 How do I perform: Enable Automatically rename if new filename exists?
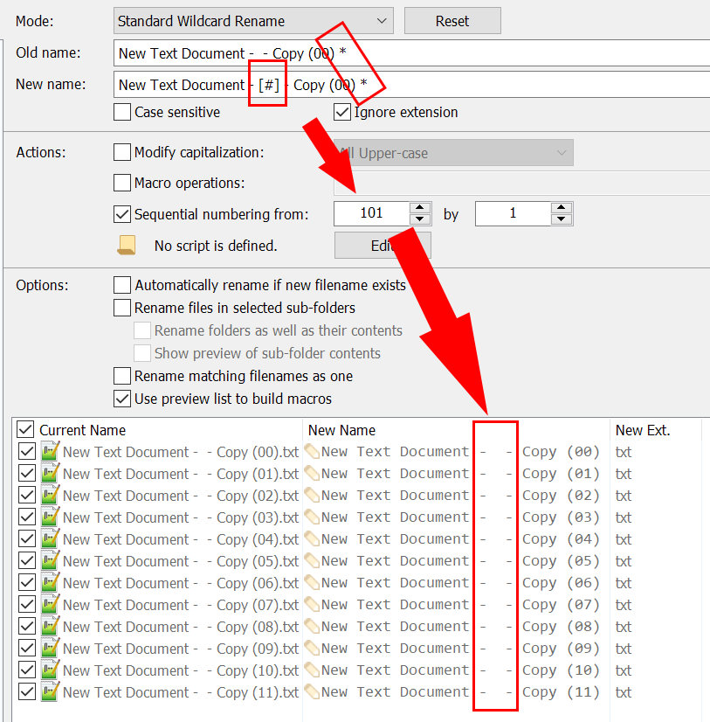(x=122, y=285)
